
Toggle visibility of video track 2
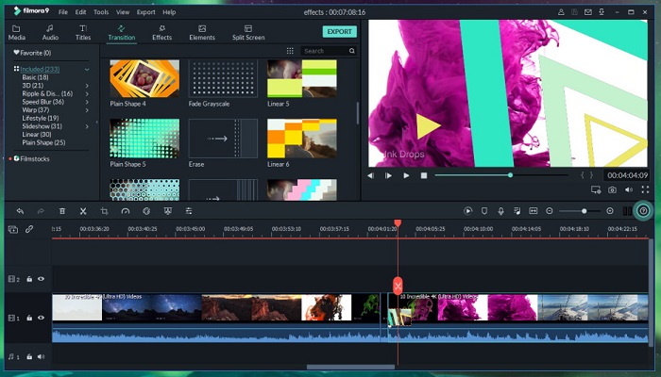coord(41,279)
